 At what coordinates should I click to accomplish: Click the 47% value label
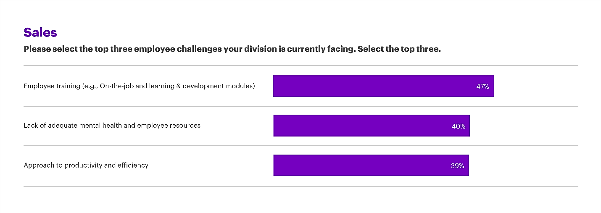(482, 87)
